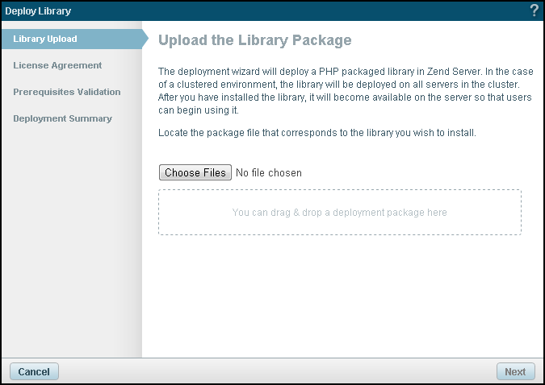Open the Prerequisites Validation step
This screenshot has width=545, height=385.
click(x=67, y=92)
